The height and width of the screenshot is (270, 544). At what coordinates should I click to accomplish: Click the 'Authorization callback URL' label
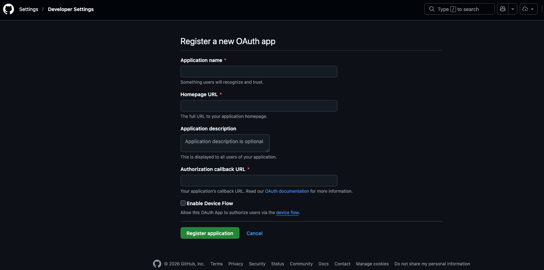point(213,169)
